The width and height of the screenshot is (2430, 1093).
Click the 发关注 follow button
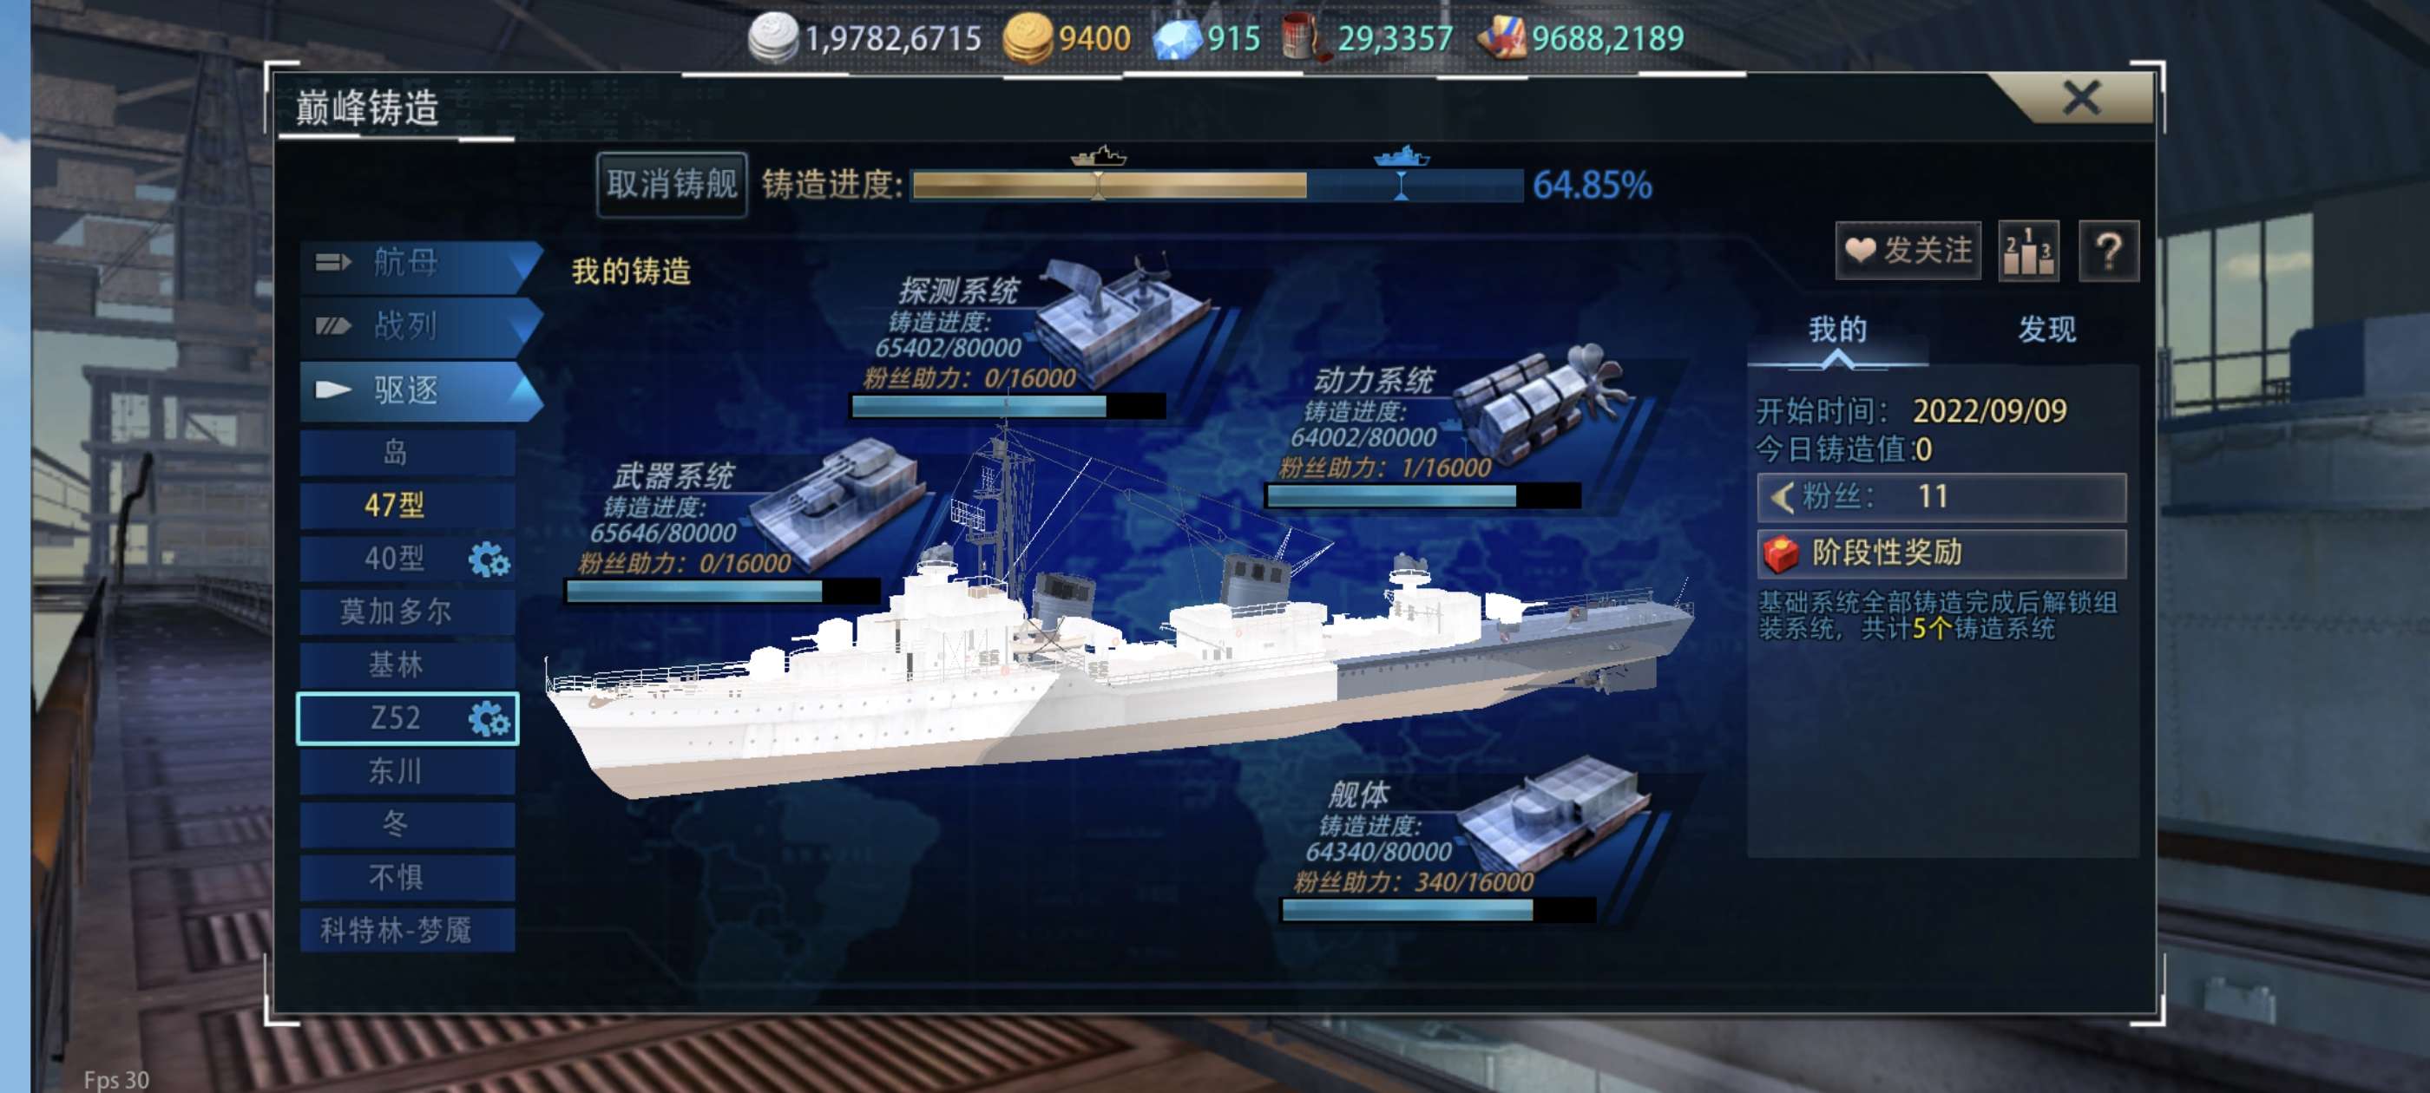[x=1908, y=251]
